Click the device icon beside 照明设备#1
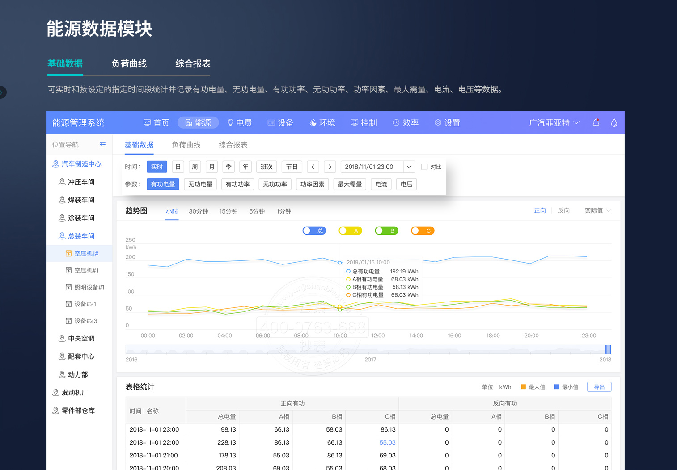 click(x=68, y=287)
